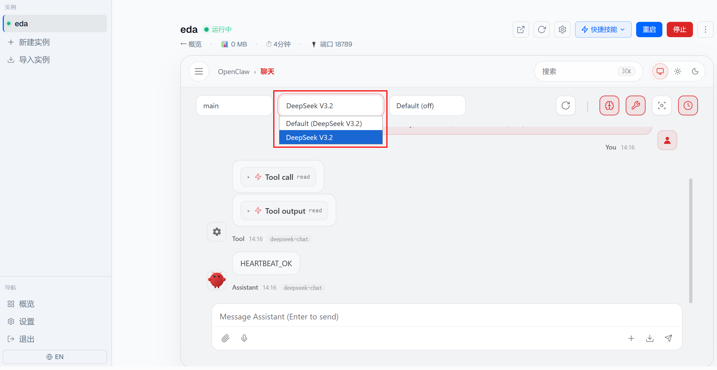The height and width of the screenshot is (370, 717).
Task: Click the HEARTBEAT_OK message
Action: click(x=266, y=263)
